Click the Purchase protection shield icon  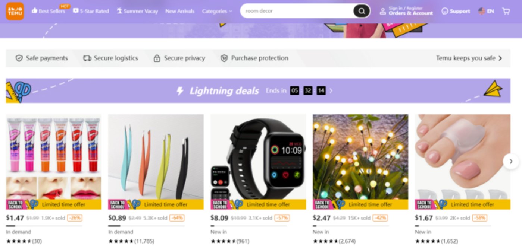pos(224,58)
